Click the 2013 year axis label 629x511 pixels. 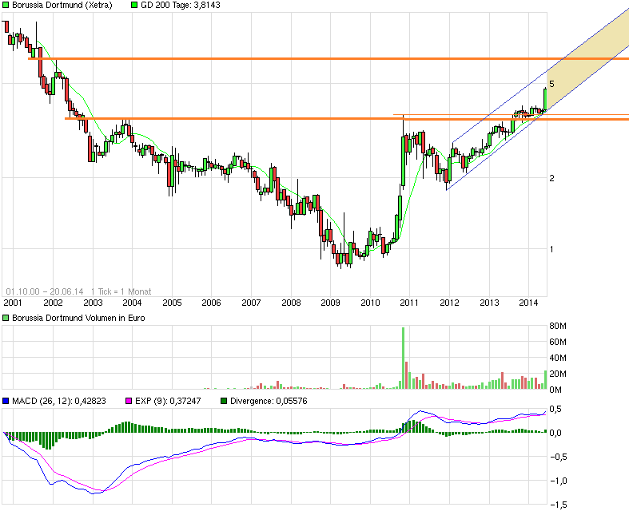click(489, 303)
